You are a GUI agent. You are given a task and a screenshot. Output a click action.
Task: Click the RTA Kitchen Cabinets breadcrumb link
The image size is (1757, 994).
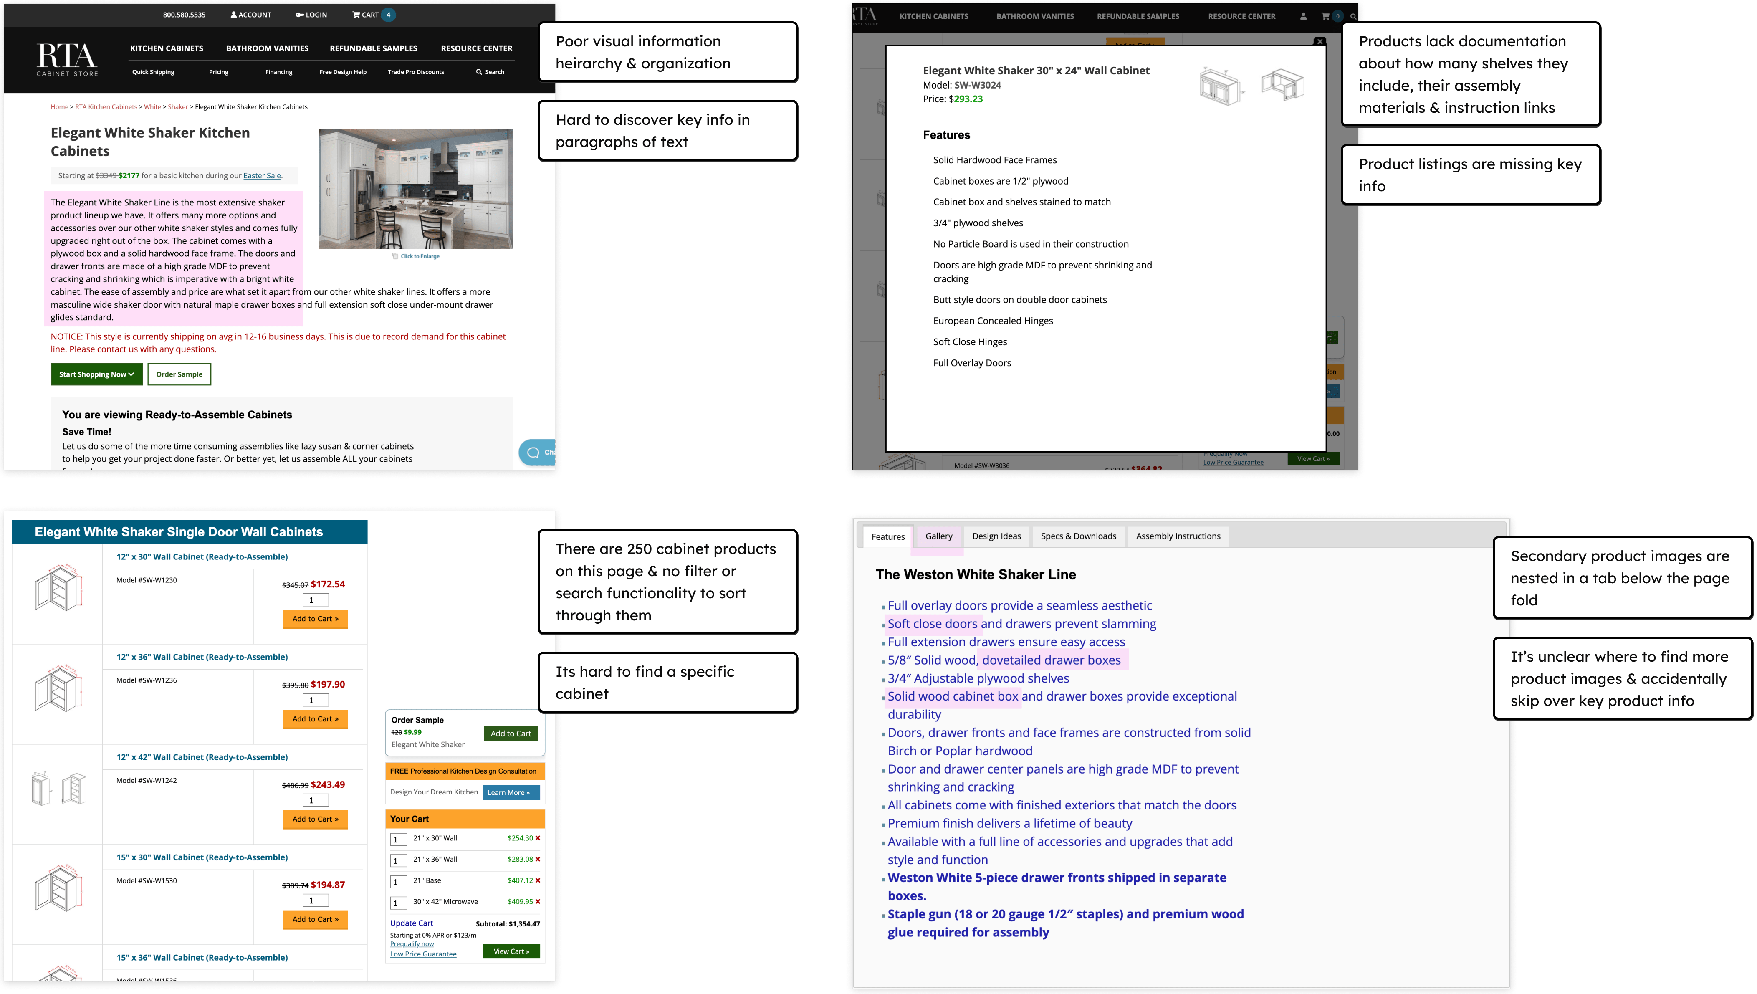[106, 106]
